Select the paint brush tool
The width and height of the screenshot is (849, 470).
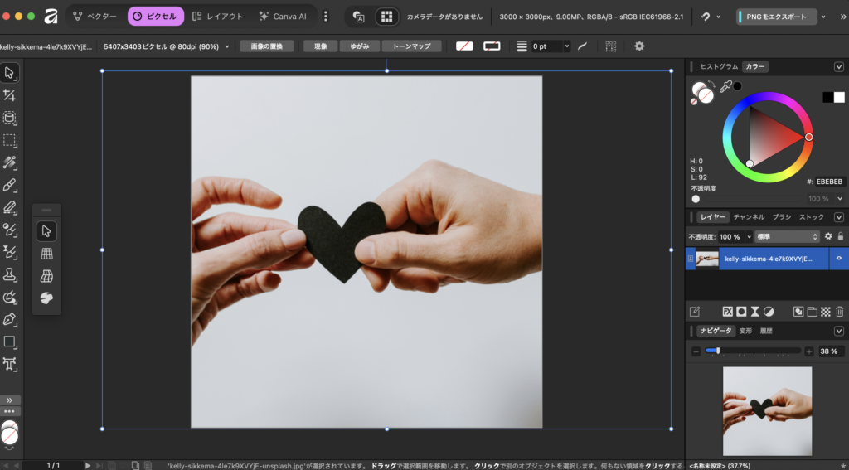[x=10, y=185]
